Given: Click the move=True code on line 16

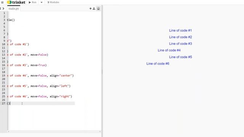Looking at the screenshot, I should click(x=38, y=65).
